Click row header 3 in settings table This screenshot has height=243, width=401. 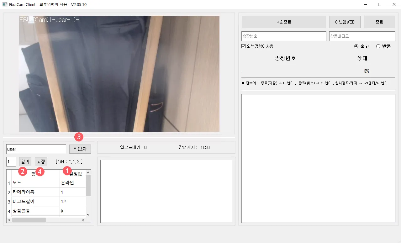(9, 202)
